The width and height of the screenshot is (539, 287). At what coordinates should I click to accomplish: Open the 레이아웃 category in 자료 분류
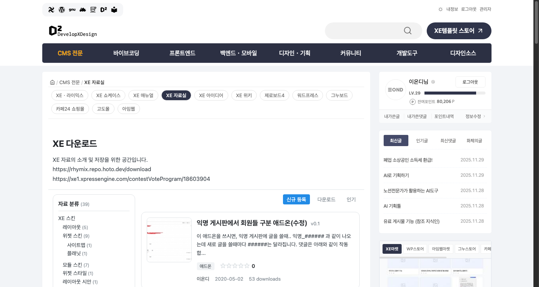click(71, 227)
